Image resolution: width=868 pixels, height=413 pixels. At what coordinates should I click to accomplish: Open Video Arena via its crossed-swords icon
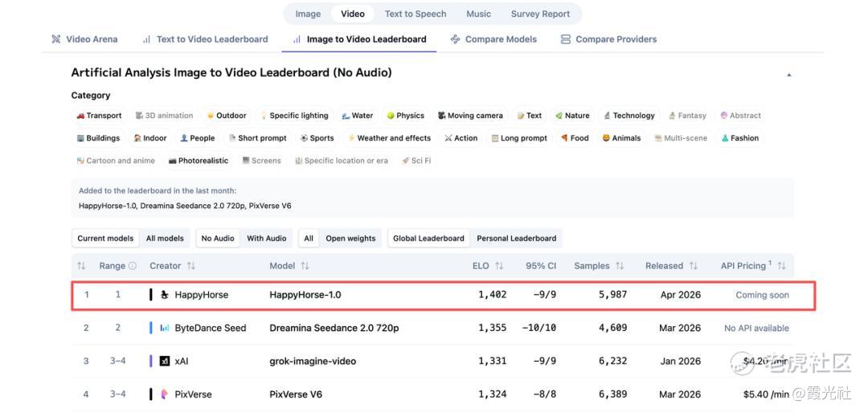pos(56,39)
